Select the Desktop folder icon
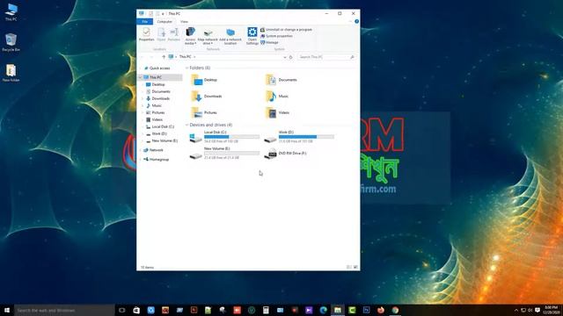563x316 pixels. tap(197, 80)
